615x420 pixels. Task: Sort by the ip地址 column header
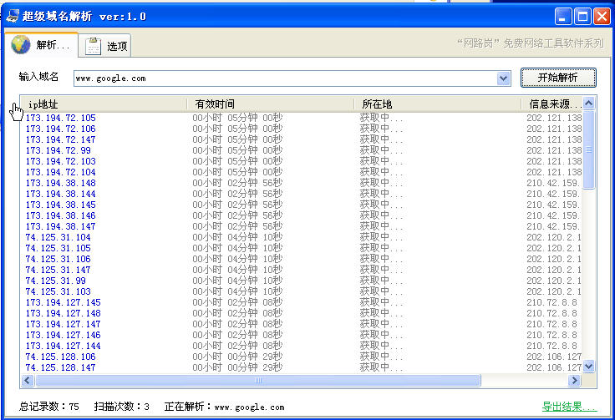[104, 104]
